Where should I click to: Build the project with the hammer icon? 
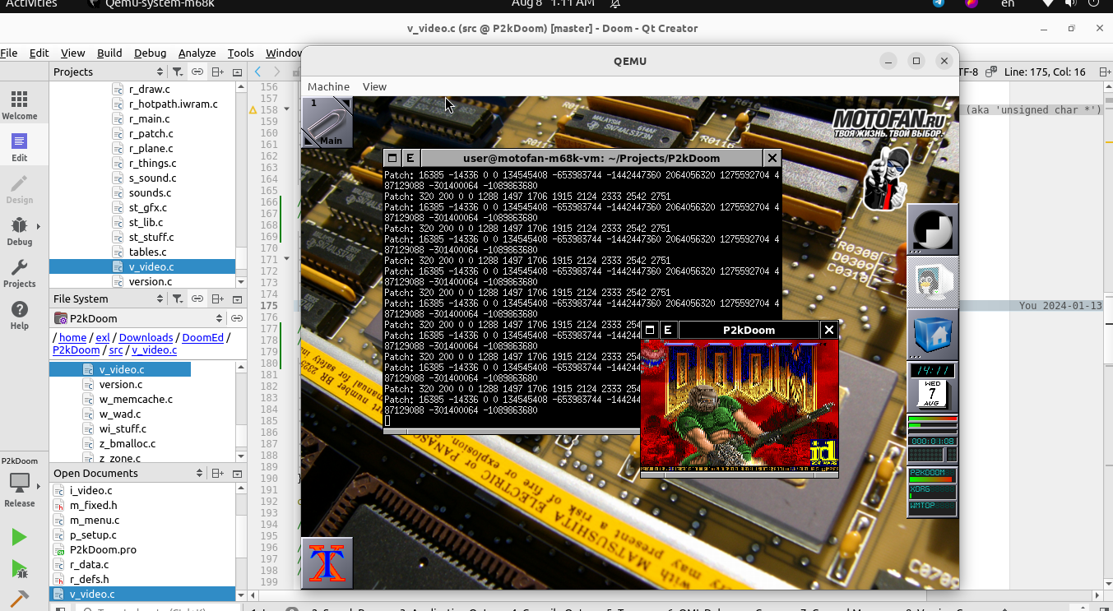(19, 599)
